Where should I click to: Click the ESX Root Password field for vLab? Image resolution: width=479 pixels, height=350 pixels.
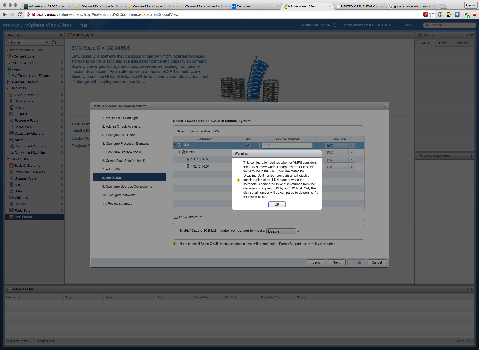(287, 145)
